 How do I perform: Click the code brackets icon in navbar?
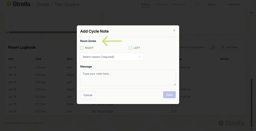point(197,5)
